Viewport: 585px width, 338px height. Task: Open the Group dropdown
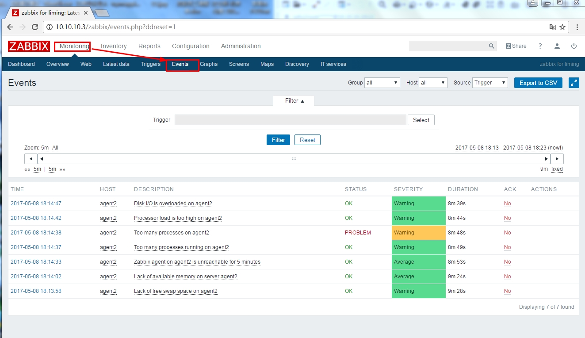[x=382, y=83]
